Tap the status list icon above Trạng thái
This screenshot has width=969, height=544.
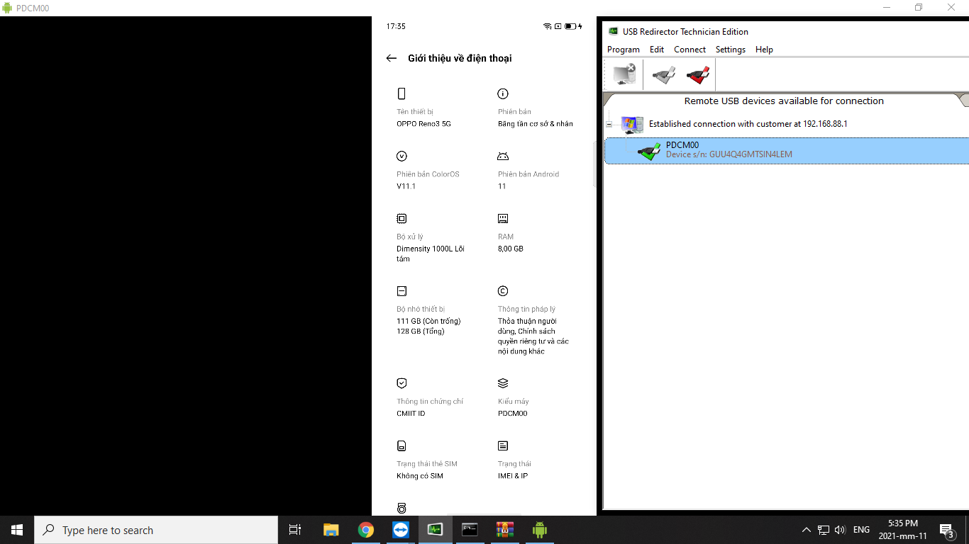(503, 446)
